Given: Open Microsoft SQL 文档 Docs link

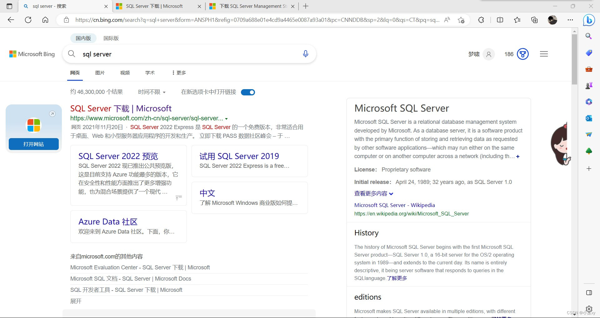Looking at the screenshot, I should (131, 279).
